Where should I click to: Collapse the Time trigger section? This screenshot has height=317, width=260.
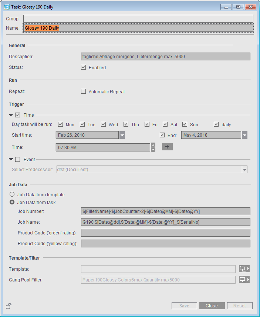click(11, 115)
